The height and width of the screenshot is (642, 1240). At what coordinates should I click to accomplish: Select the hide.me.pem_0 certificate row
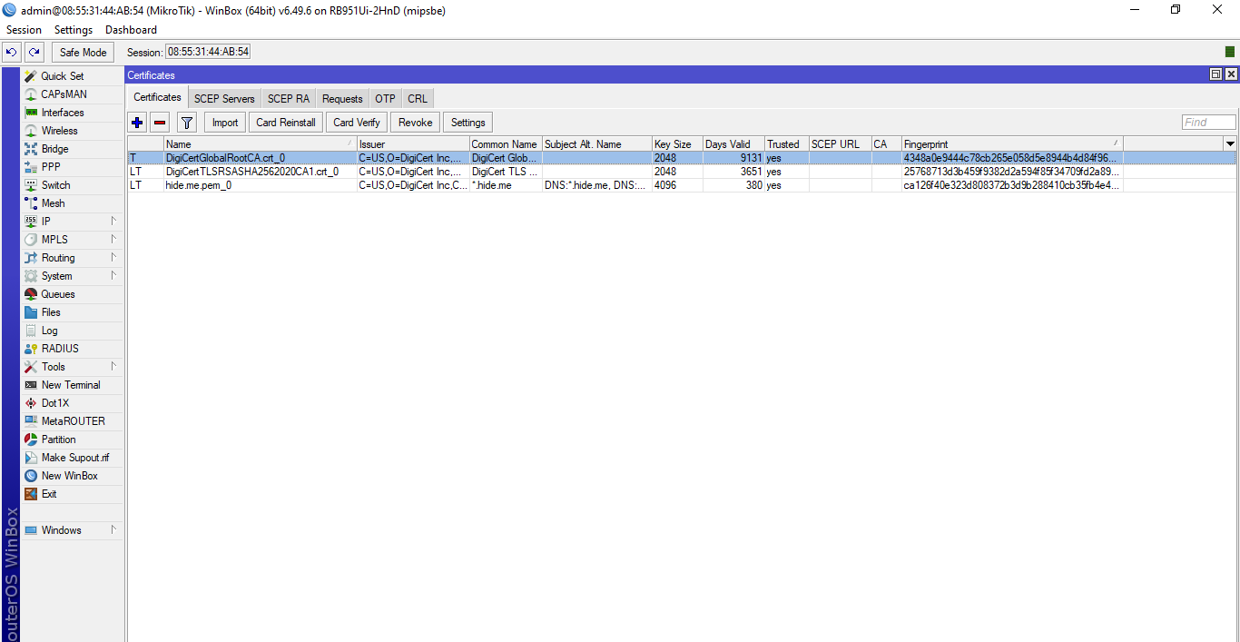tap(682, 185)
